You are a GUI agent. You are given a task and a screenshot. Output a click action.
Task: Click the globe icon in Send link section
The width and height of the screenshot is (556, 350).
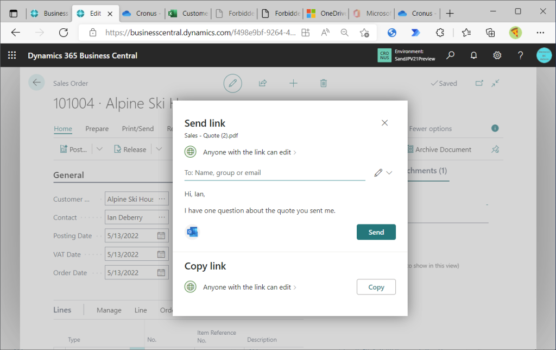coord(191,152)
